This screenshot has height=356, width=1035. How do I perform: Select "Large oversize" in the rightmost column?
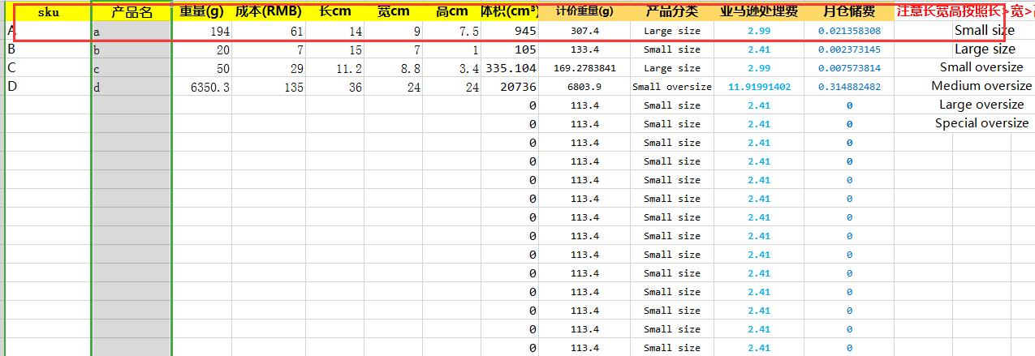[x=981, y=105]
